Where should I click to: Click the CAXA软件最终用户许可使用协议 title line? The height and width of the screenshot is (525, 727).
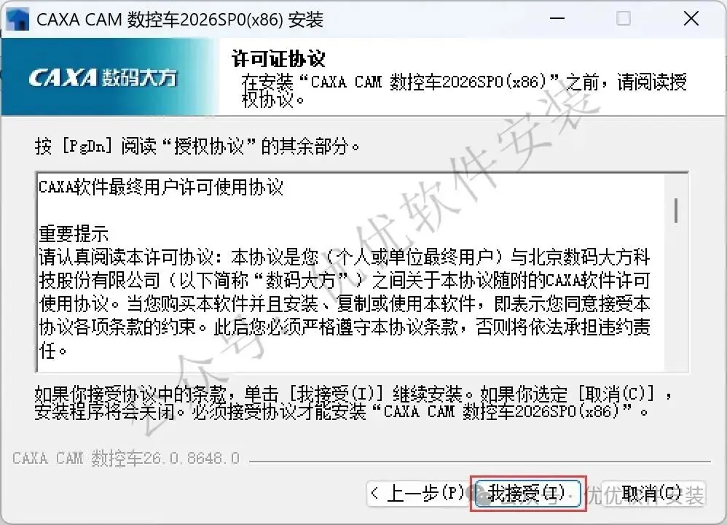161,187
